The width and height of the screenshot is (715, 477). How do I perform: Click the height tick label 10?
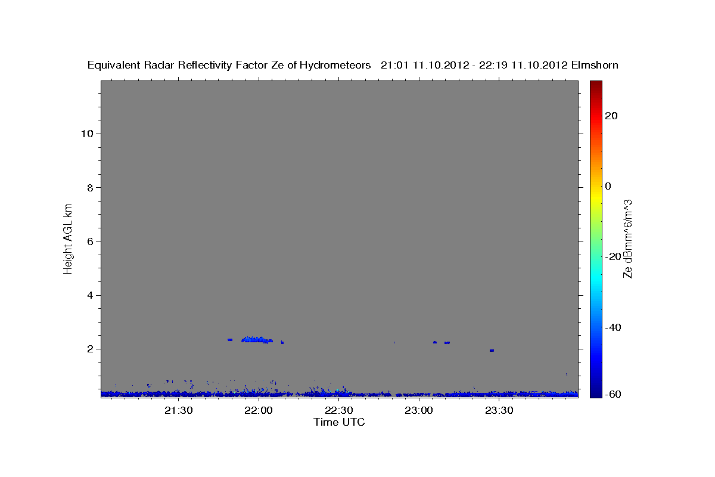(x=86, y=134)
